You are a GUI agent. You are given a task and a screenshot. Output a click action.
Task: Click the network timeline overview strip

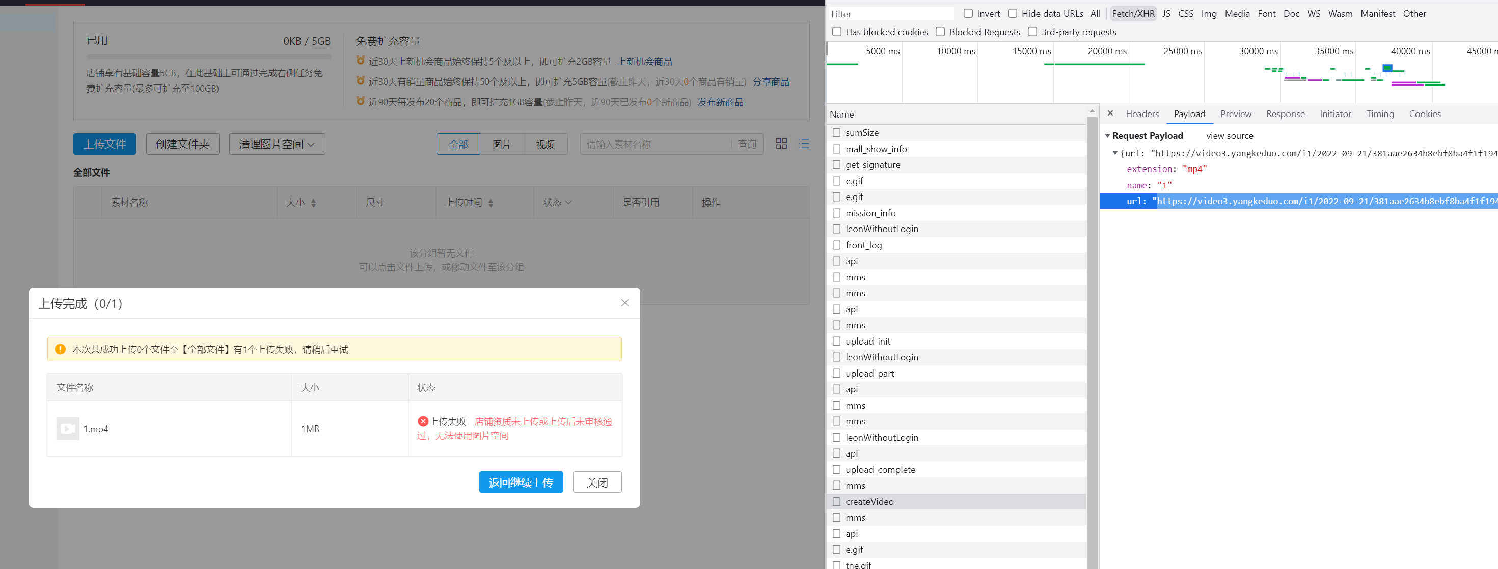pos(1163,72)
